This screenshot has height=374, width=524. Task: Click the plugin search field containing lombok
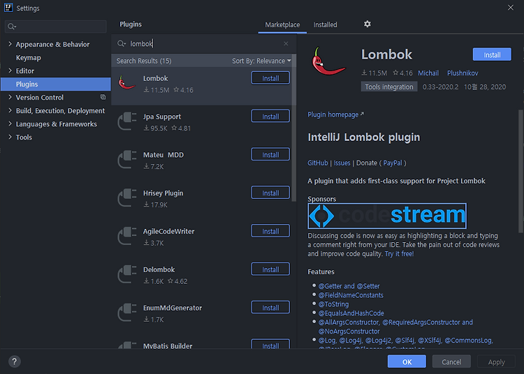(203, 44)
